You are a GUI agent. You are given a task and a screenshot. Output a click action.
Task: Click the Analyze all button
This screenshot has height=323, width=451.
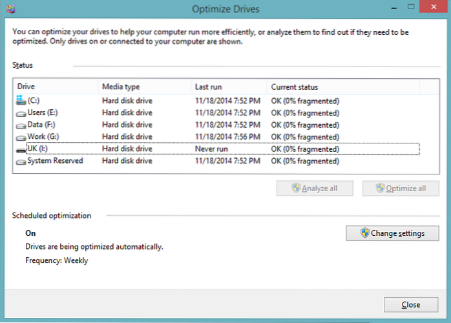[315, 189]
